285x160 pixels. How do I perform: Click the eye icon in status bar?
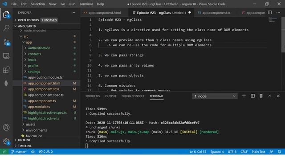[x=33, y=152]
